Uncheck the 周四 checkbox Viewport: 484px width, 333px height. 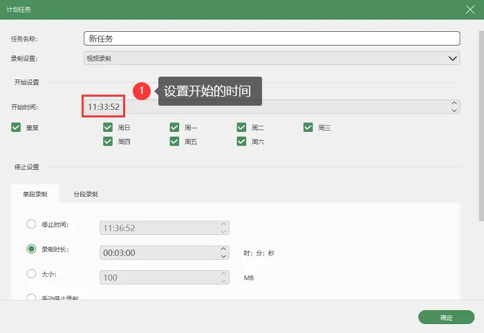click(x=108, y=142)
